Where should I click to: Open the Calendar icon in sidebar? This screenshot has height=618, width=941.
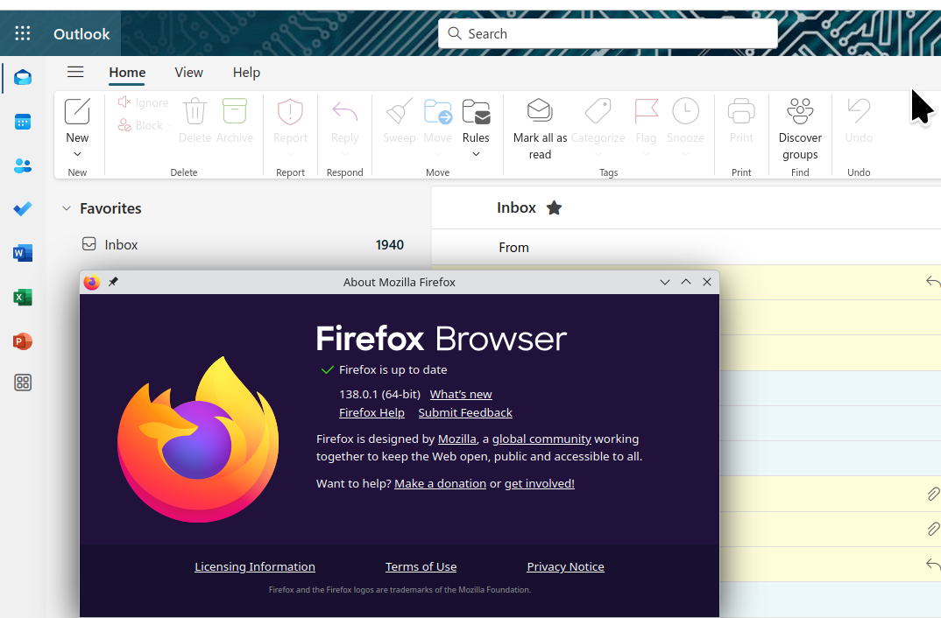[x=23, y=123]
